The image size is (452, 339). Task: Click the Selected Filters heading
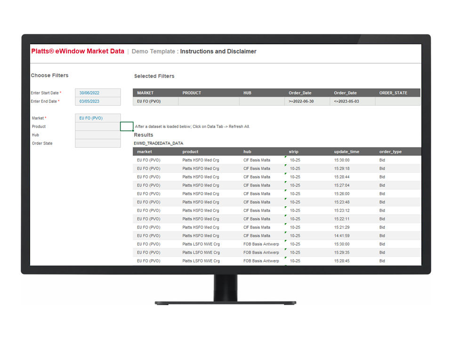[x=154, y=76]
